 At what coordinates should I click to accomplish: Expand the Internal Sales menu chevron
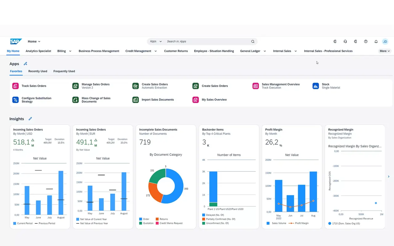click(296, 51)
